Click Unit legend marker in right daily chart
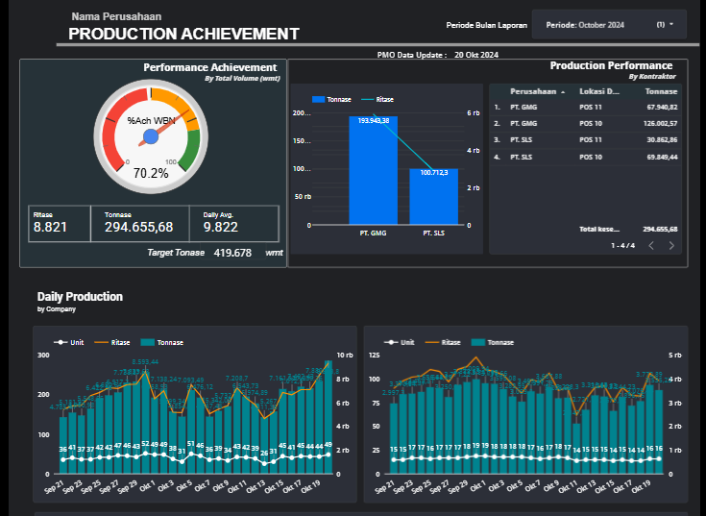 click(391, 342)
